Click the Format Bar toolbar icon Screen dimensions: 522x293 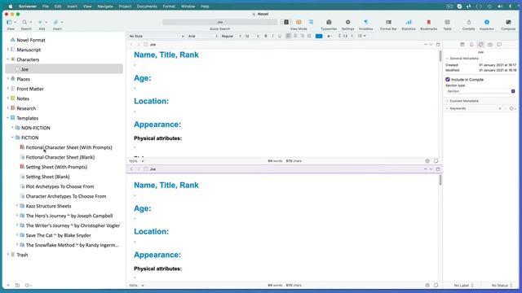coord(388,22)
